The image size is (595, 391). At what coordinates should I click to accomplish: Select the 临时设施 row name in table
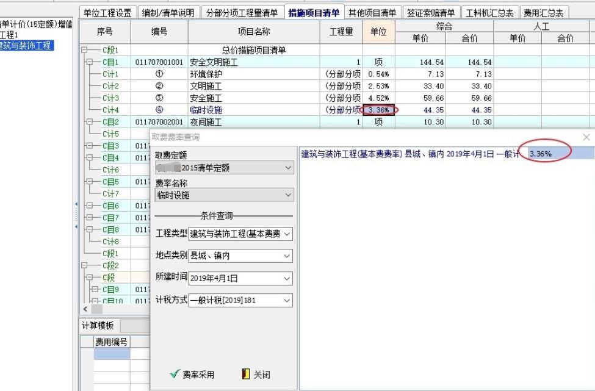pyautogui.click(x=206, y=110)
